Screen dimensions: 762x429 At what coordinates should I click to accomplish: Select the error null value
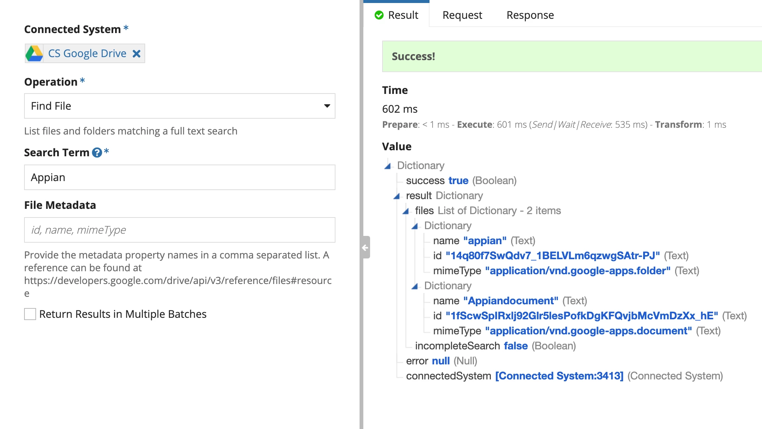(x=441, y=361)
